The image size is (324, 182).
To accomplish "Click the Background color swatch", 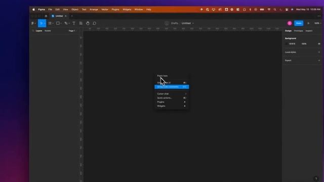I will click(x=287, y=44).
